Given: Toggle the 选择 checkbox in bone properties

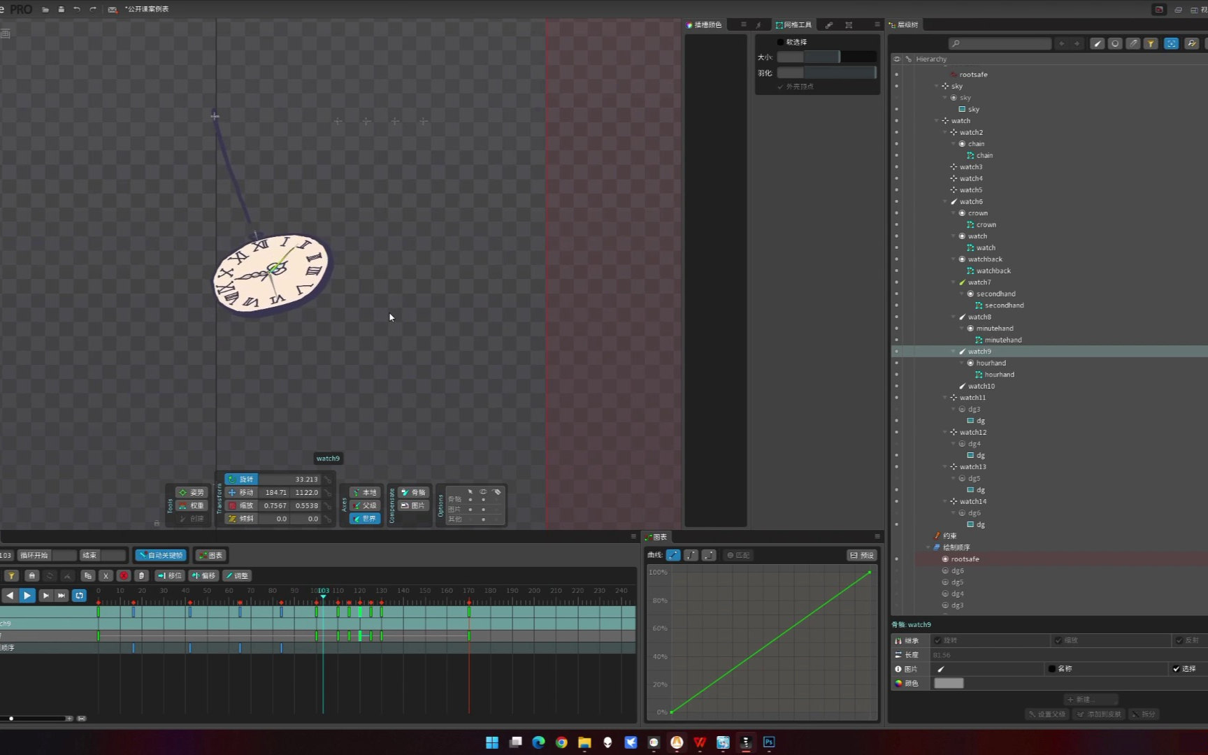Looking at the screenshot, I should (x=1177, y=669).
